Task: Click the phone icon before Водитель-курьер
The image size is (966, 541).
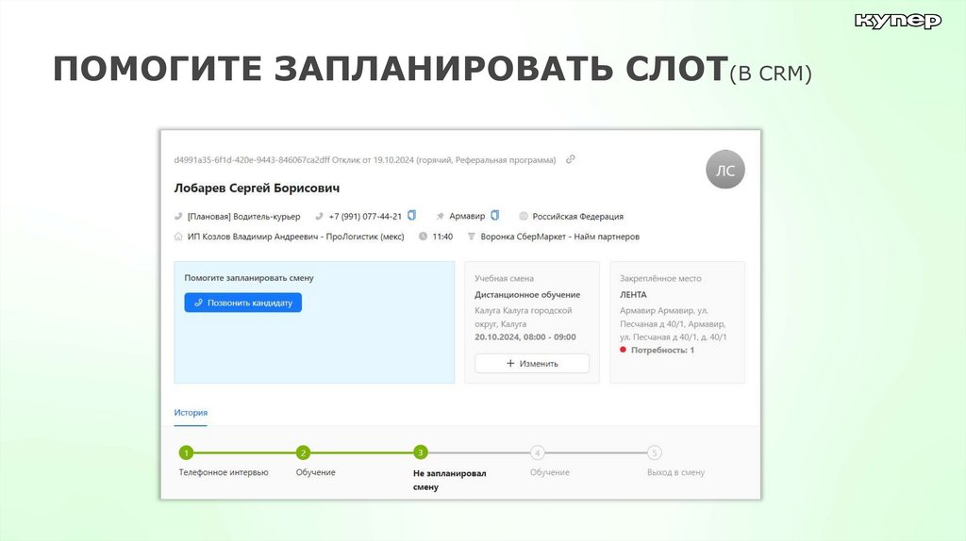Action: point(178,216)
